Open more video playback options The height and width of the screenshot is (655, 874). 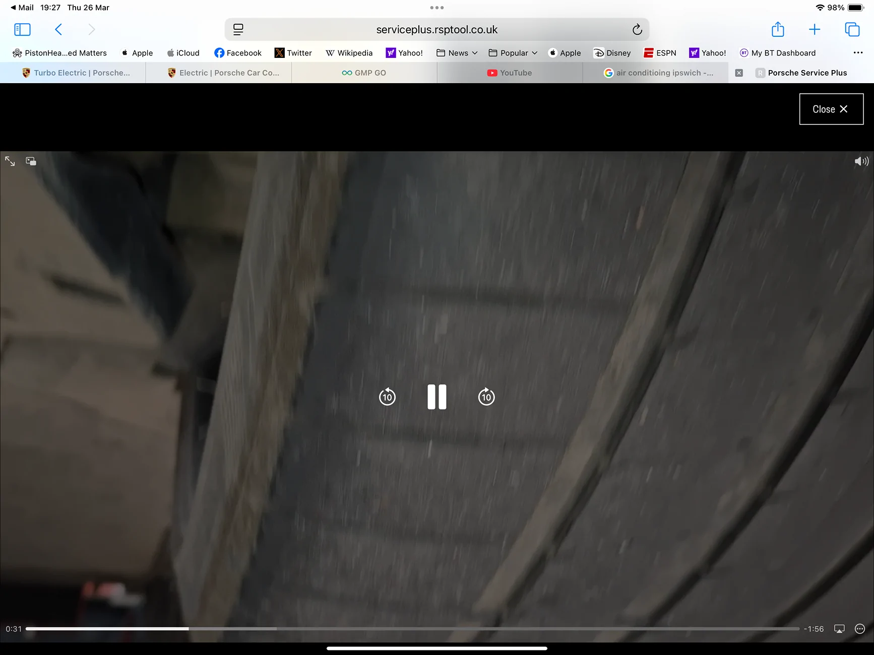pyautogui.click(x=860, y=629)
